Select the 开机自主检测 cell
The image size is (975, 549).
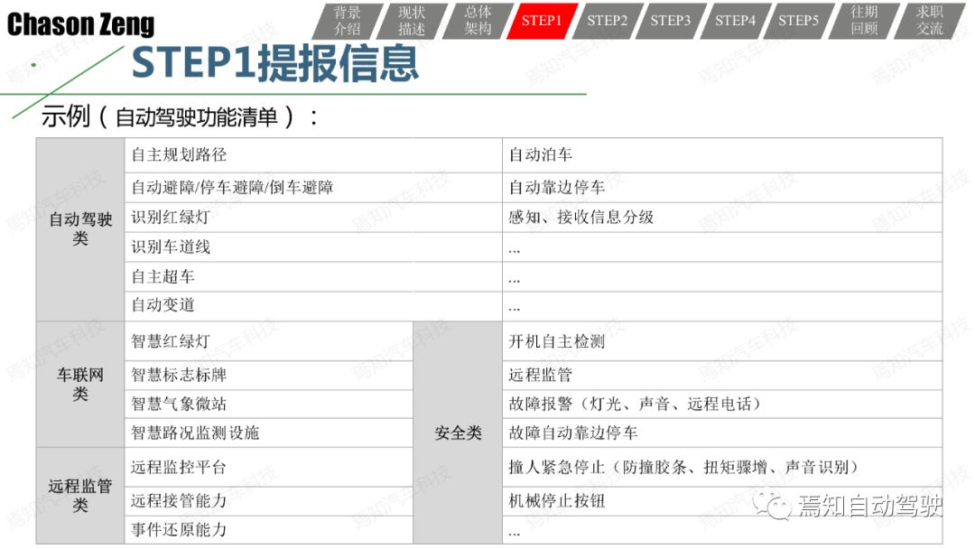(722, 341)
